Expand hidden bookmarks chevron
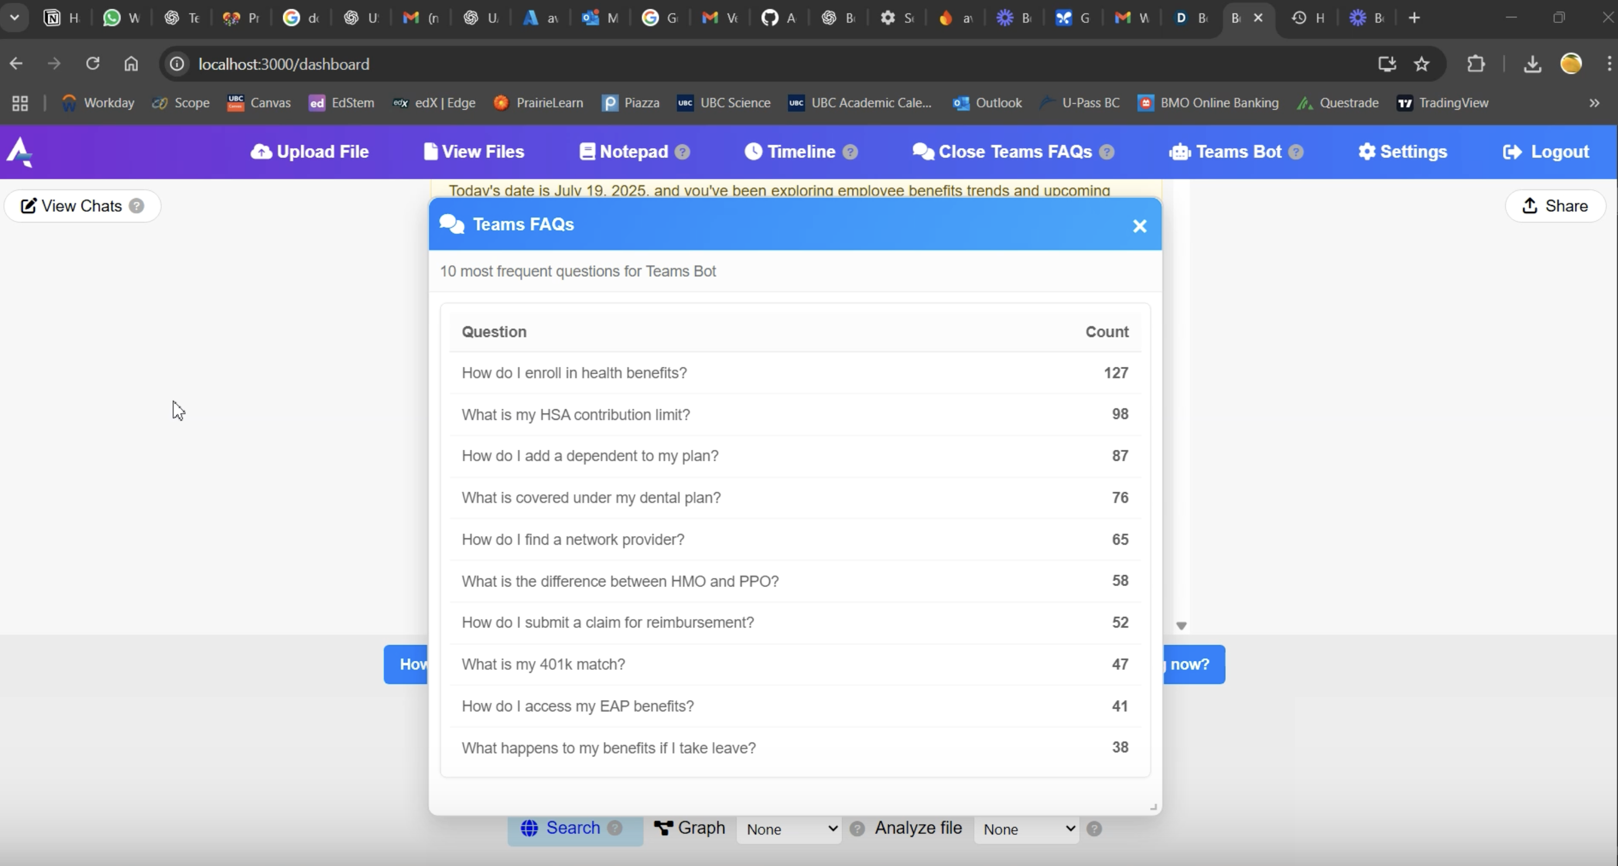 click(1594, 103)
